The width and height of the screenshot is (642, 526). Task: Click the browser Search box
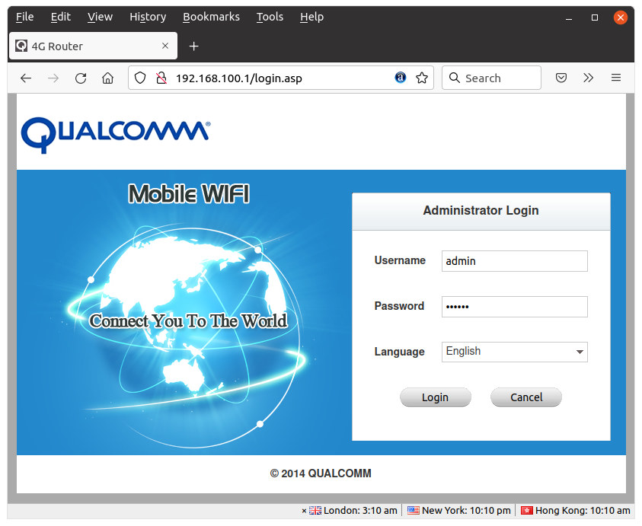(x=491, y=78)
